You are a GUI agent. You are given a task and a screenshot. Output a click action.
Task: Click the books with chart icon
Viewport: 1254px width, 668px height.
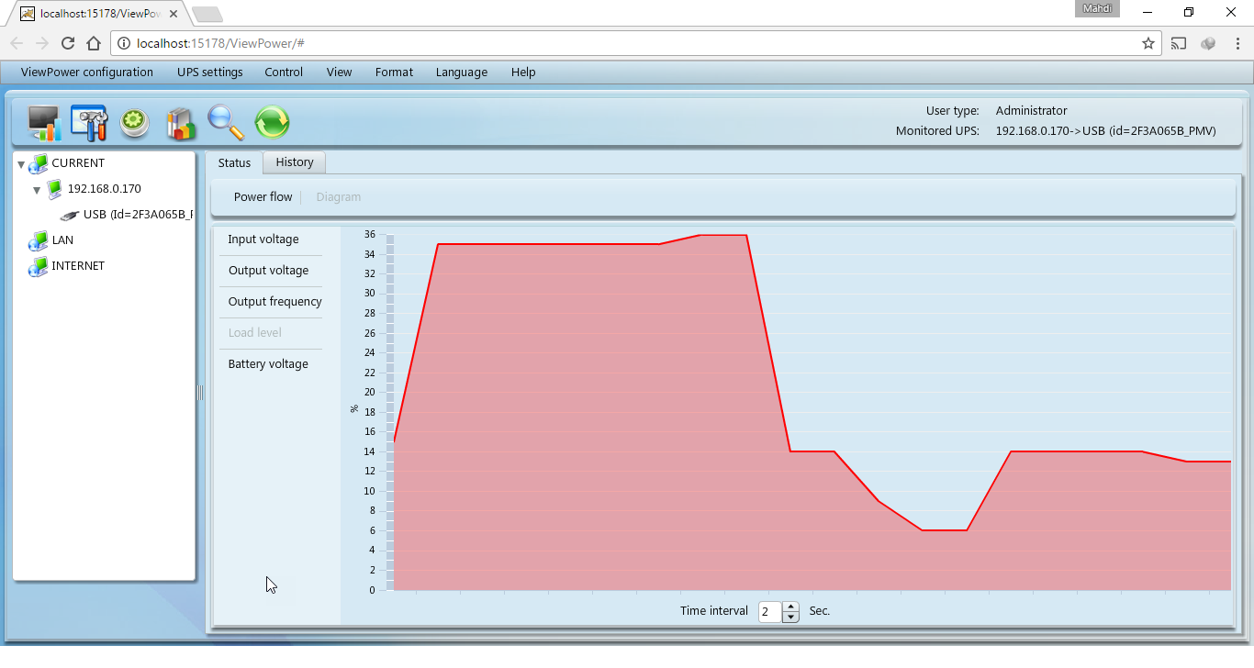point(181,122)
